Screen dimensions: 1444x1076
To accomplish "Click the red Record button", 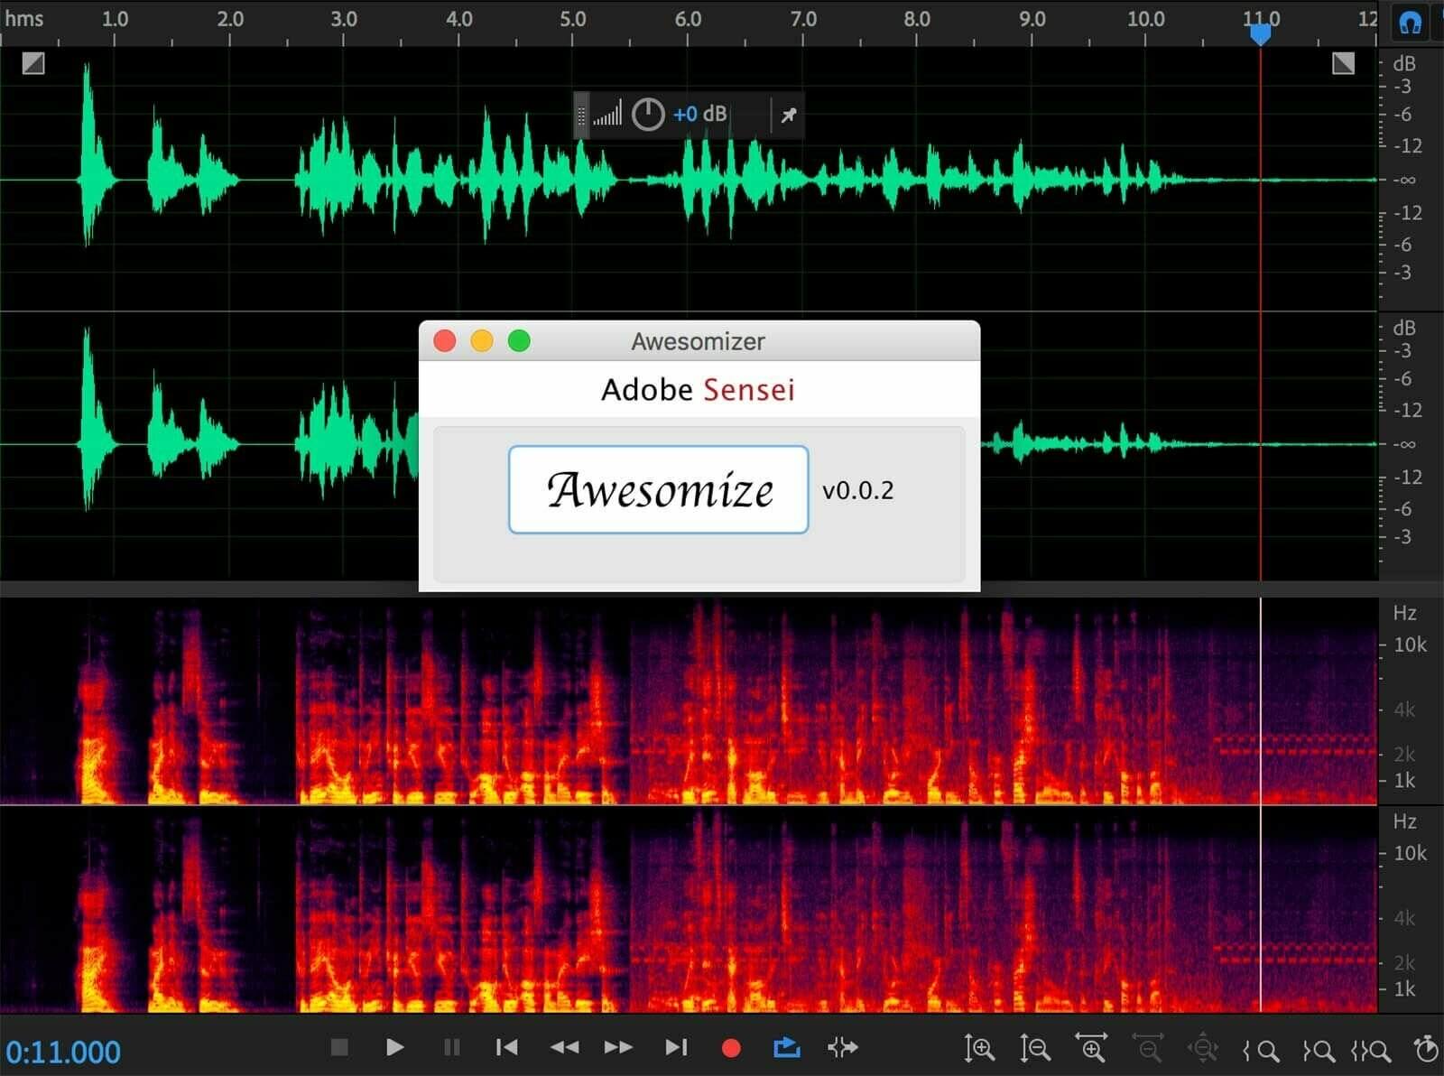I will [x=731, y=1048].
